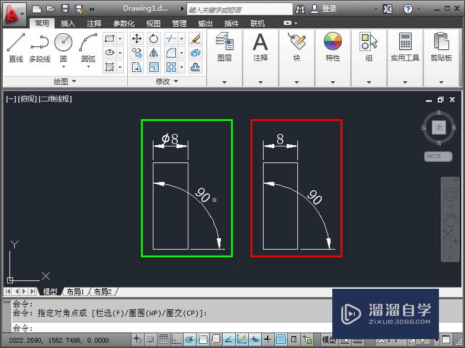Viewport: 465px width, 348px height.
Task: Click the Save icon in quick access
Action: [x=65, y=9]
